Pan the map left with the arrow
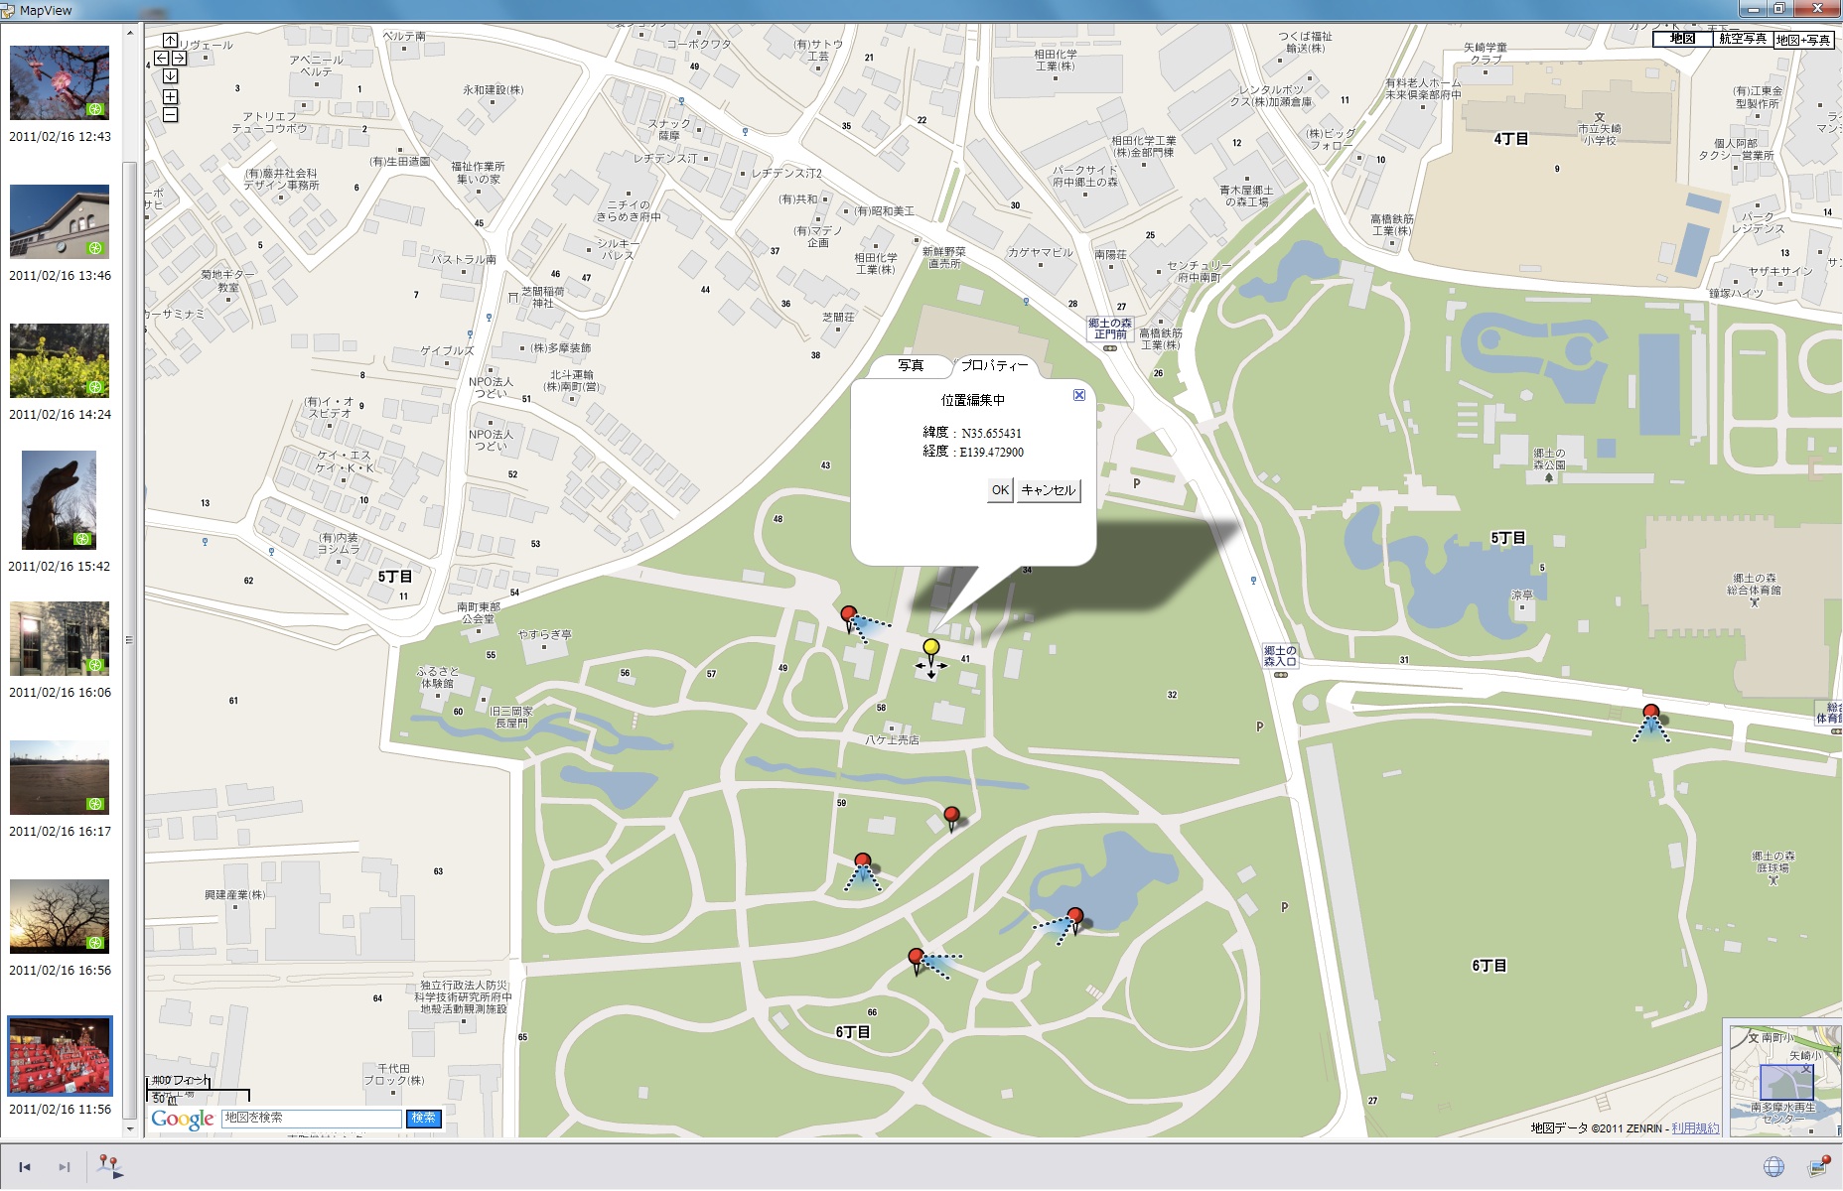Viewport: 1843px width, 1191px height. tap(162, 59)
